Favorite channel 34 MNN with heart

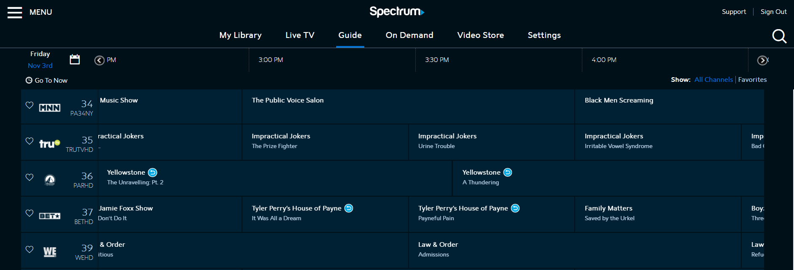pyautogui.click(x=30, y=105)
